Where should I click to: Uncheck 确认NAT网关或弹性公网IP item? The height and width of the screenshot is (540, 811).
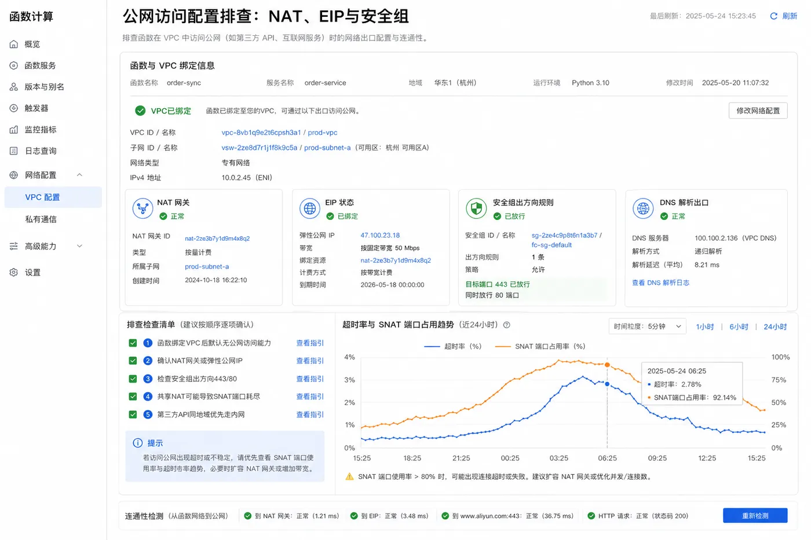tap(133, 361)
